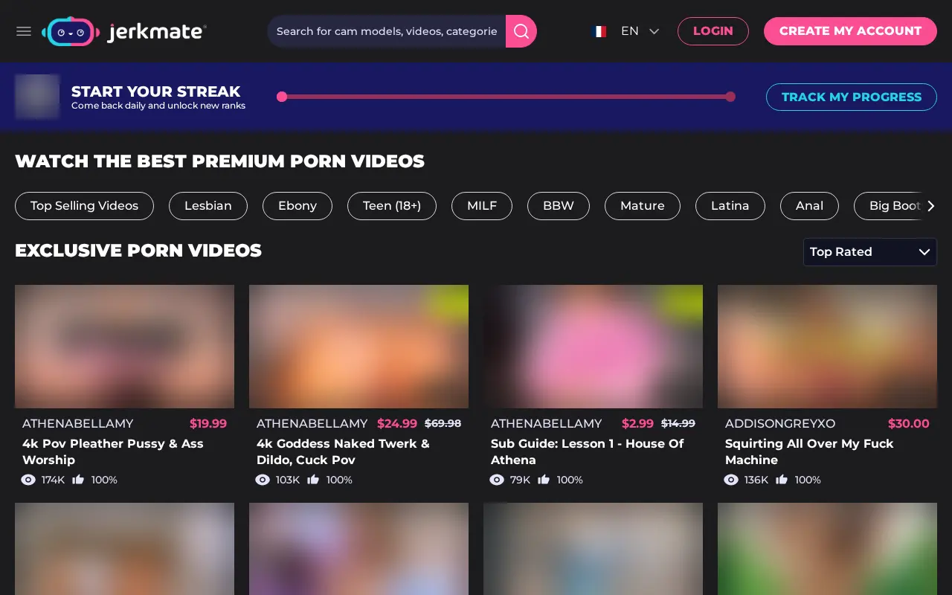Viewport: 952px width, 595px height.
Task: Open ADDISONGREYXO creator name link
Action: click(x=780, y=423)
